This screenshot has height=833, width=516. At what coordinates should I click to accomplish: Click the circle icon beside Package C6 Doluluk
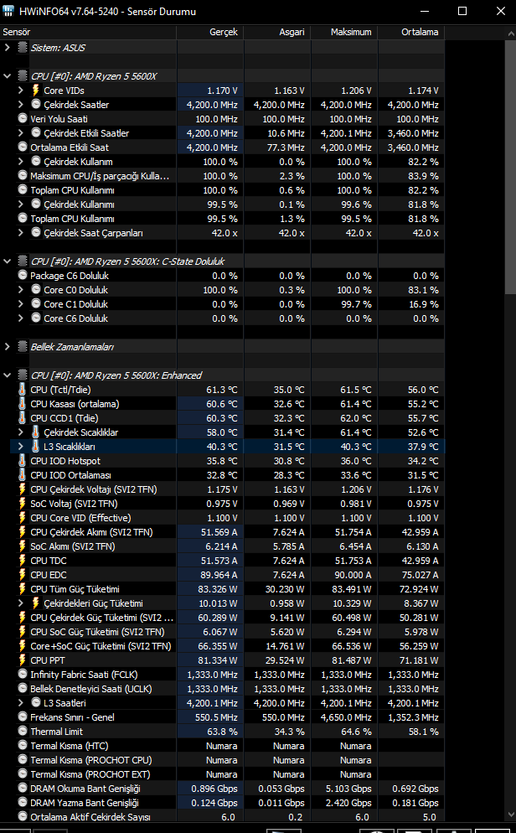pos(23,275)
